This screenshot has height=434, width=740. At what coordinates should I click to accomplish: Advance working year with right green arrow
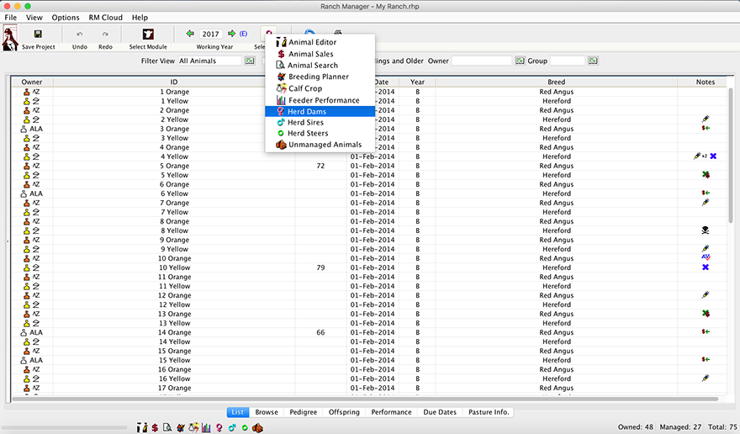click(x=231, y=34)
